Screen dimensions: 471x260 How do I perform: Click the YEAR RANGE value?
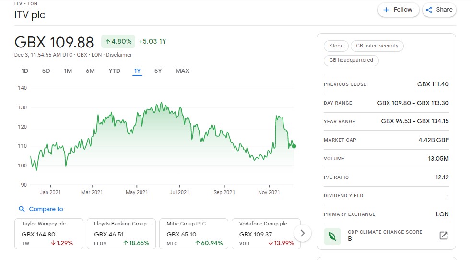(415, 121)
